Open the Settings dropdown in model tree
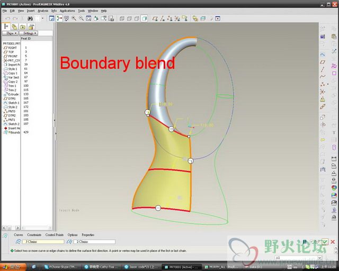Viewport: 339px width, 271px height. (29, 33)
